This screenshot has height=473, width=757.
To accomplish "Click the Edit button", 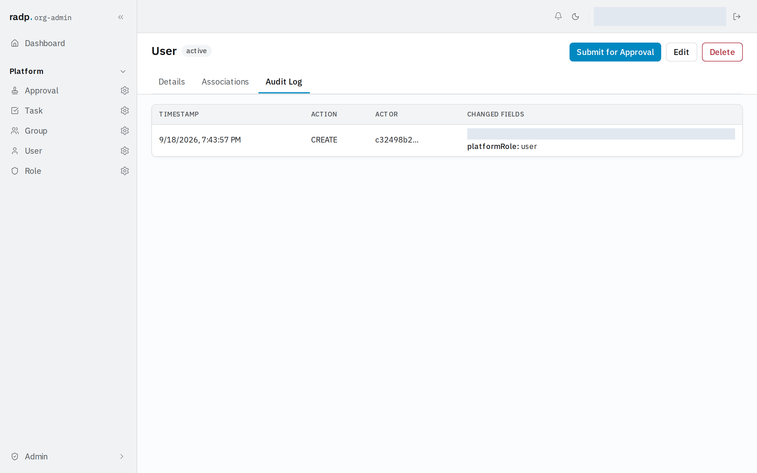I will pos(681,52).
